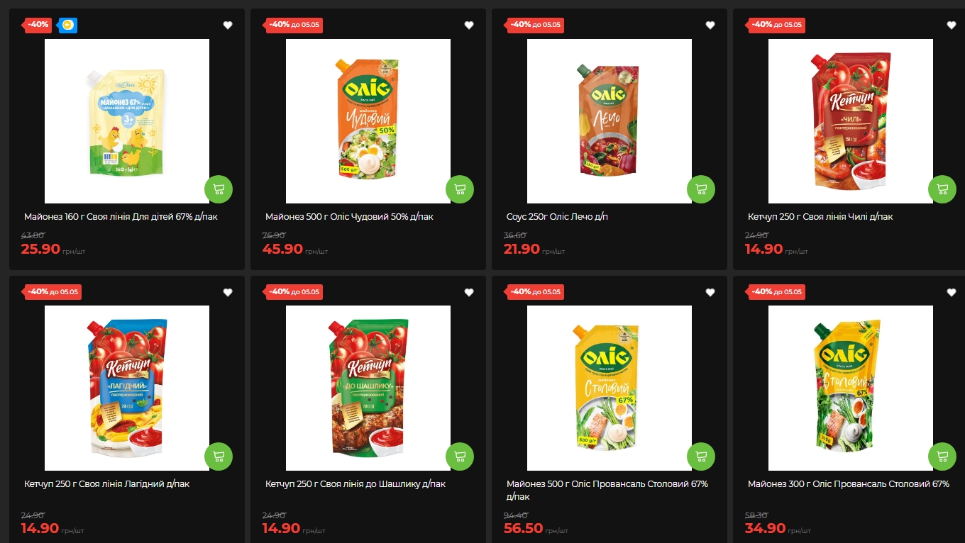This screenshot has width=965, height=543.
Task: Add Кетчуп Лагідний to cart
Action: [219, 457]
